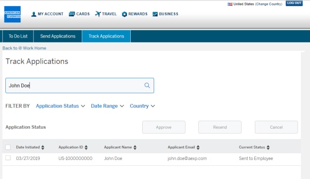Check the John Doe application row checkbox

(8, 158)
